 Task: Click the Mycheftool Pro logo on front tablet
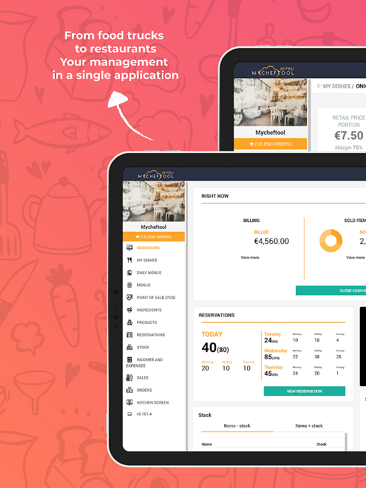coord(156,174)
